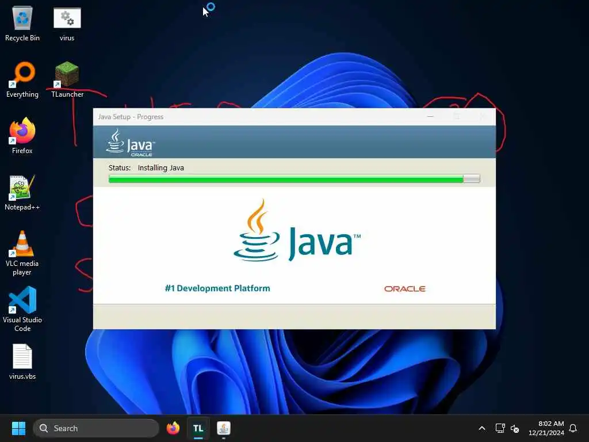Image resolution: width=589 pixels, height=442 pixels.
Task: Select the TLauncher Minecraft block icon
Action: click(x=67, y=80)
